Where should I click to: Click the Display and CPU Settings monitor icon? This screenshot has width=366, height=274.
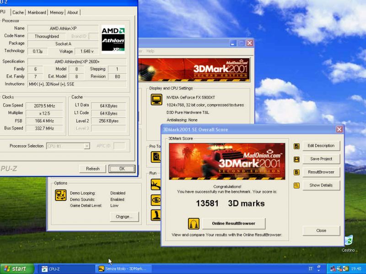click(156, 100)
